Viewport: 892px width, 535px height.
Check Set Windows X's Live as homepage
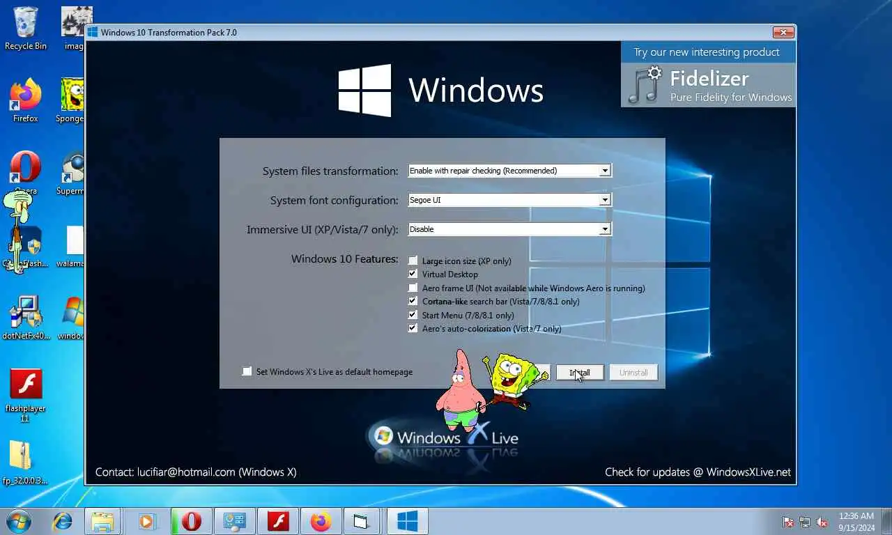247,371
